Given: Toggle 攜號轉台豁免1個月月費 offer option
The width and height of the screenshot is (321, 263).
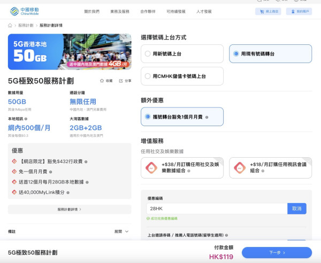Looking at the screenshot, I should point(182,117).
